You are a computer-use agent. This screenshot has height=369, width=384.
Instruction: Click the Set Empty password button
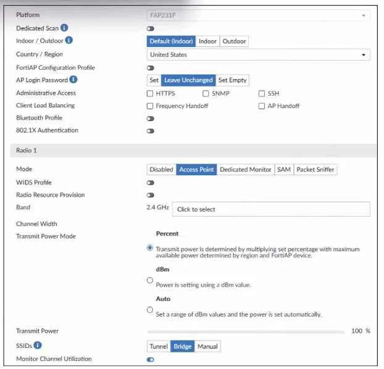coord(233,80)
